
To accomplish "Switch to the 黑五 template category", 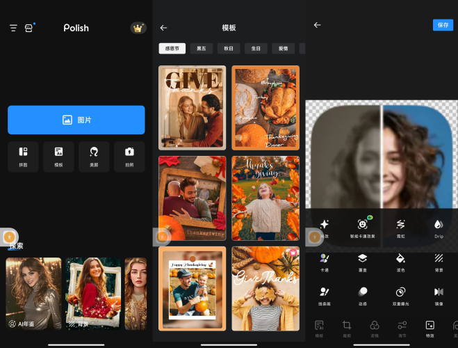I will (201, 49).
